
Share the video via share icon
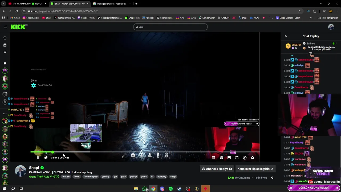pyautogui.click(x=272, y=178)
